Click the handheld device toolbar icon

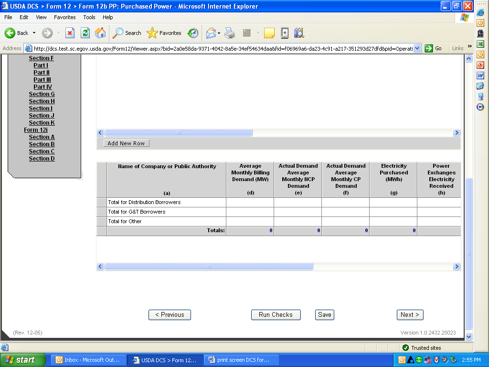point(285,33)
